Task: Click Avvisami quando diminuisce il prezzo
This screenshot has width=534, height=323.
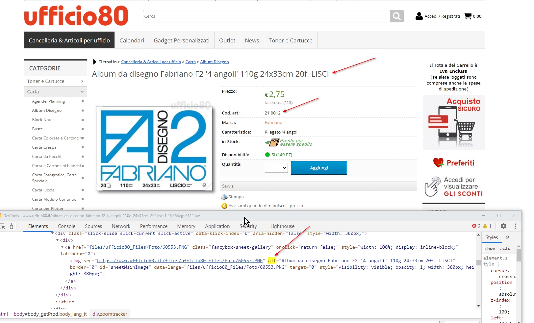Action: click(266, 206)
